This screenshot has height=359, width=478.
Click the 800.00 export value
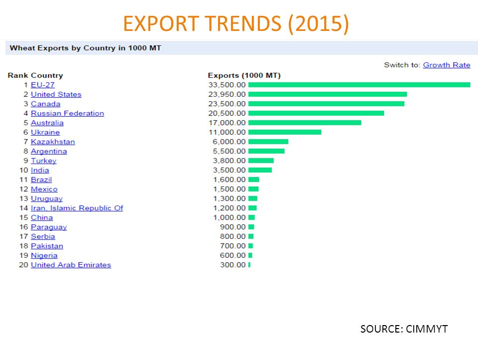coord(233,236)
